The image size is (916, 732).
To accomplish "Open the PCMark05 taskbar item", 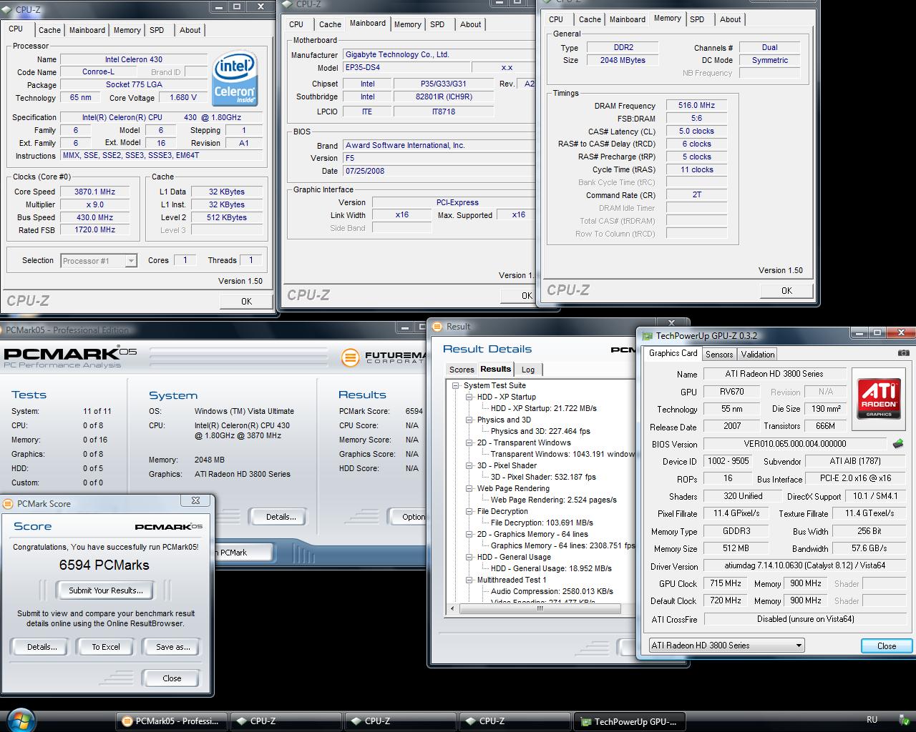I will click(x=172, y=721).
